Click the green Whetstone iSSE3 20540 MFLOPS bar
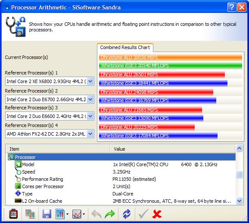The width and height of the screenshot is (249, 223). pyautogui.click(x=171, y=65)
